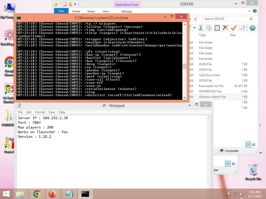Open Classic Shell settings via seashell icon
This screenshot has width=266, height=199.
point(252,28)
